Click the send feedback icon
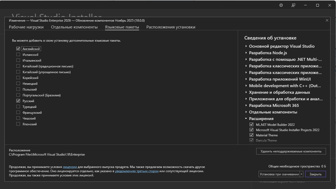 click(x=293, y=5)
